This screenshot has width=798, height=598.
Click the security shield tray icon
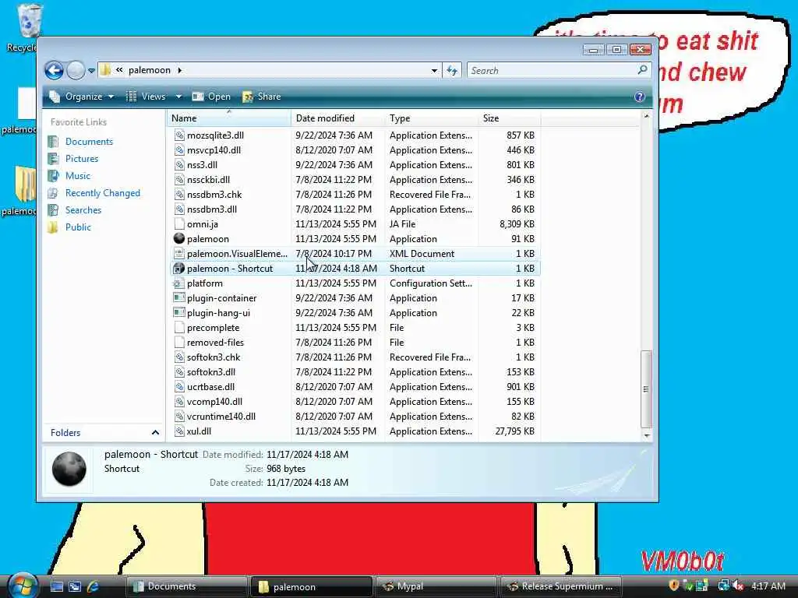tap(674, 586)
